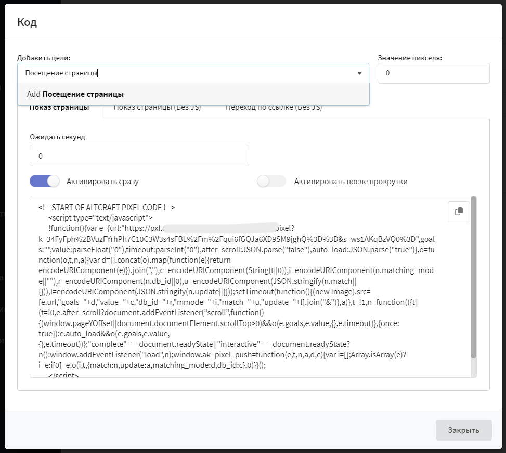Click the code box vertical scrollbar
This screenshot has width=506, height=453.
click(x=473, y=278)
